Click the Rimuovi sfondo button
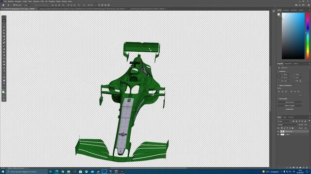Image resolution: width=311 pixels, height=174 pixels. coord(290,102)
